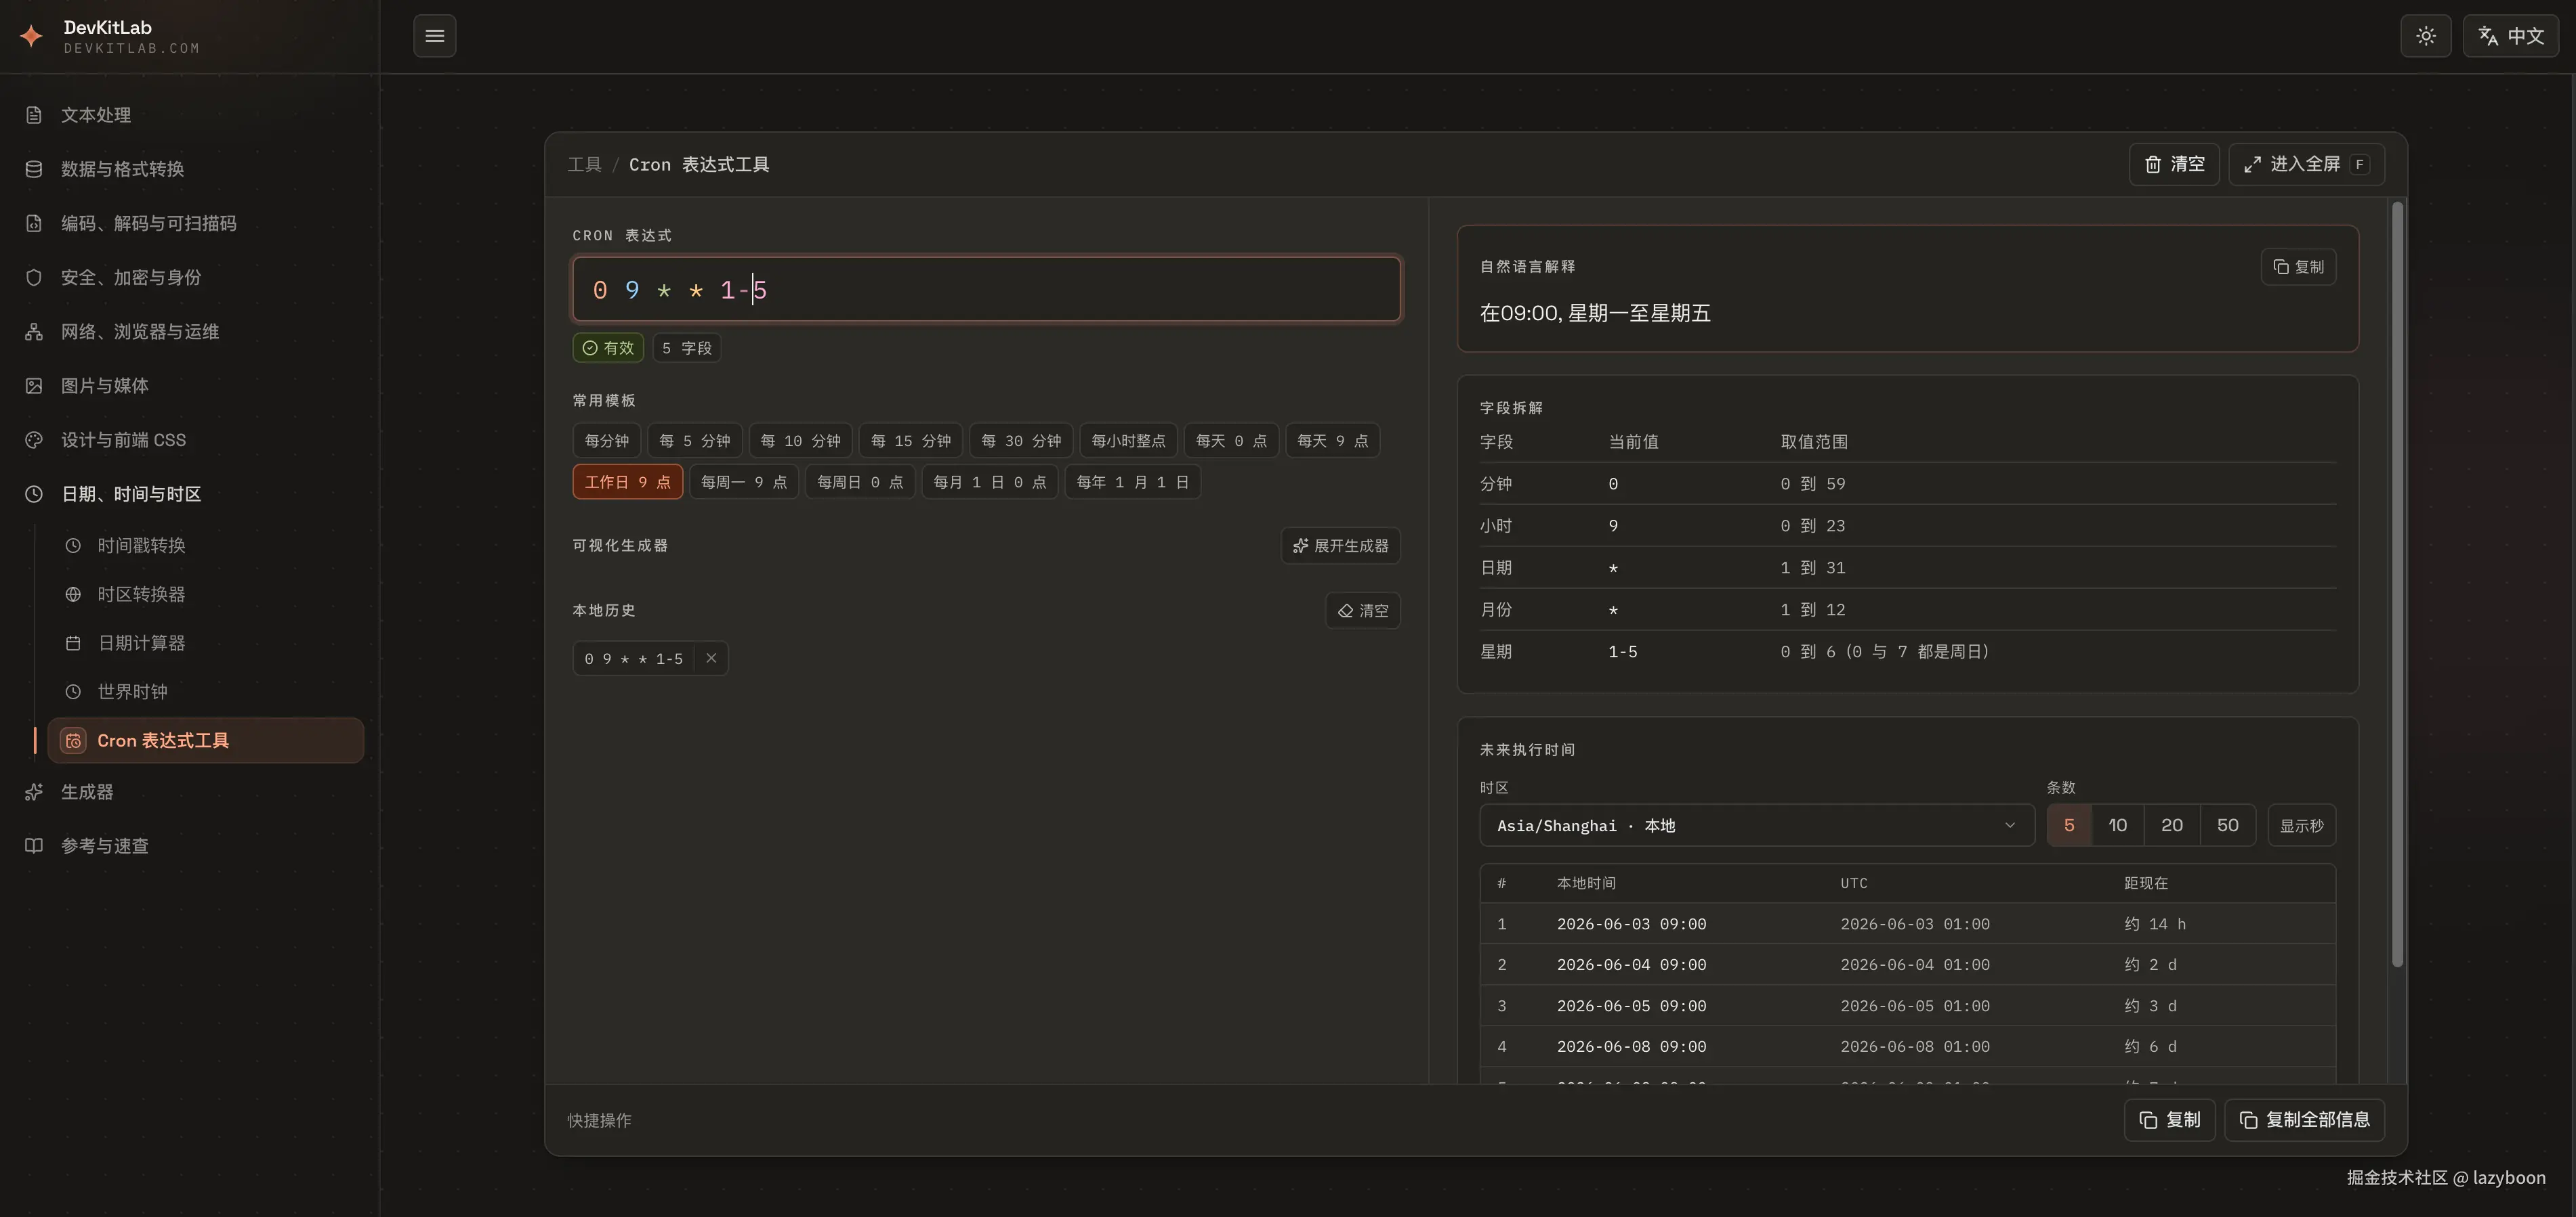Click the database icon beside 数据与格式转换
This screenshot has width=2576, height=1217.
34,169
